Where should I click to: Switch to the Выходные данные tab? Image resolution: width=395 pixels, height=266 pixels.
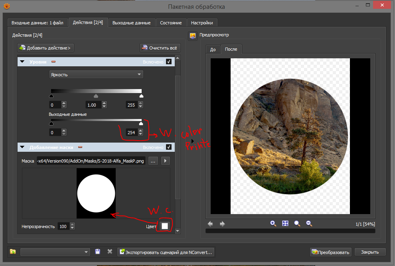131,23
